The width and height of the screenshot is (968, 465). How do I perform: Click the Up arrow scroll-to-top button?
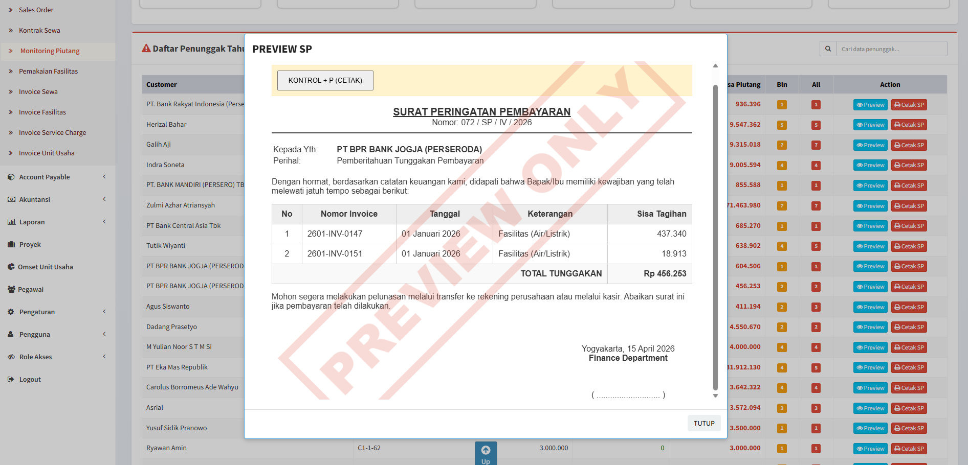486,453
